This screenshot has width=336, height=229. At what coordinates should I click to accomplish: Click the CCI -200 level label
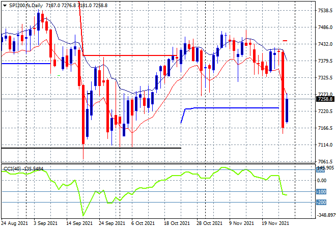coord(321,202)
